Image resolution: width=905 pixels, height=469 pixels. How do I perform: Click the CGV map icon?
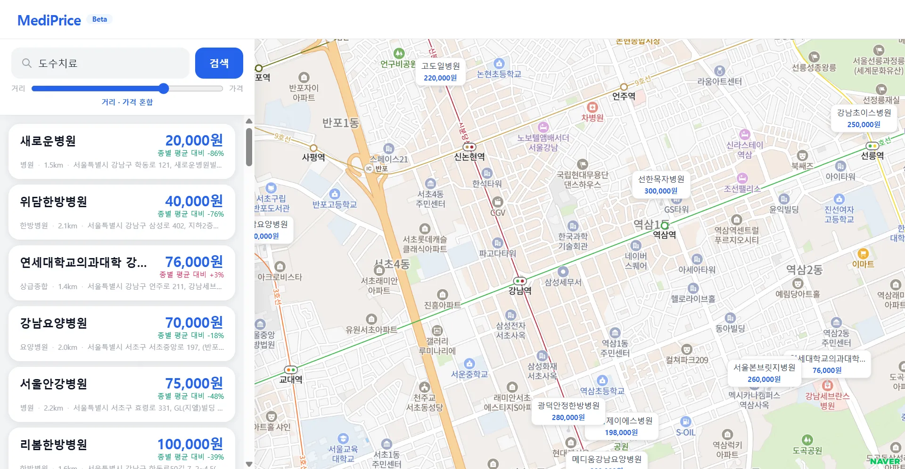pyautogui.click(x=498, y=202)
